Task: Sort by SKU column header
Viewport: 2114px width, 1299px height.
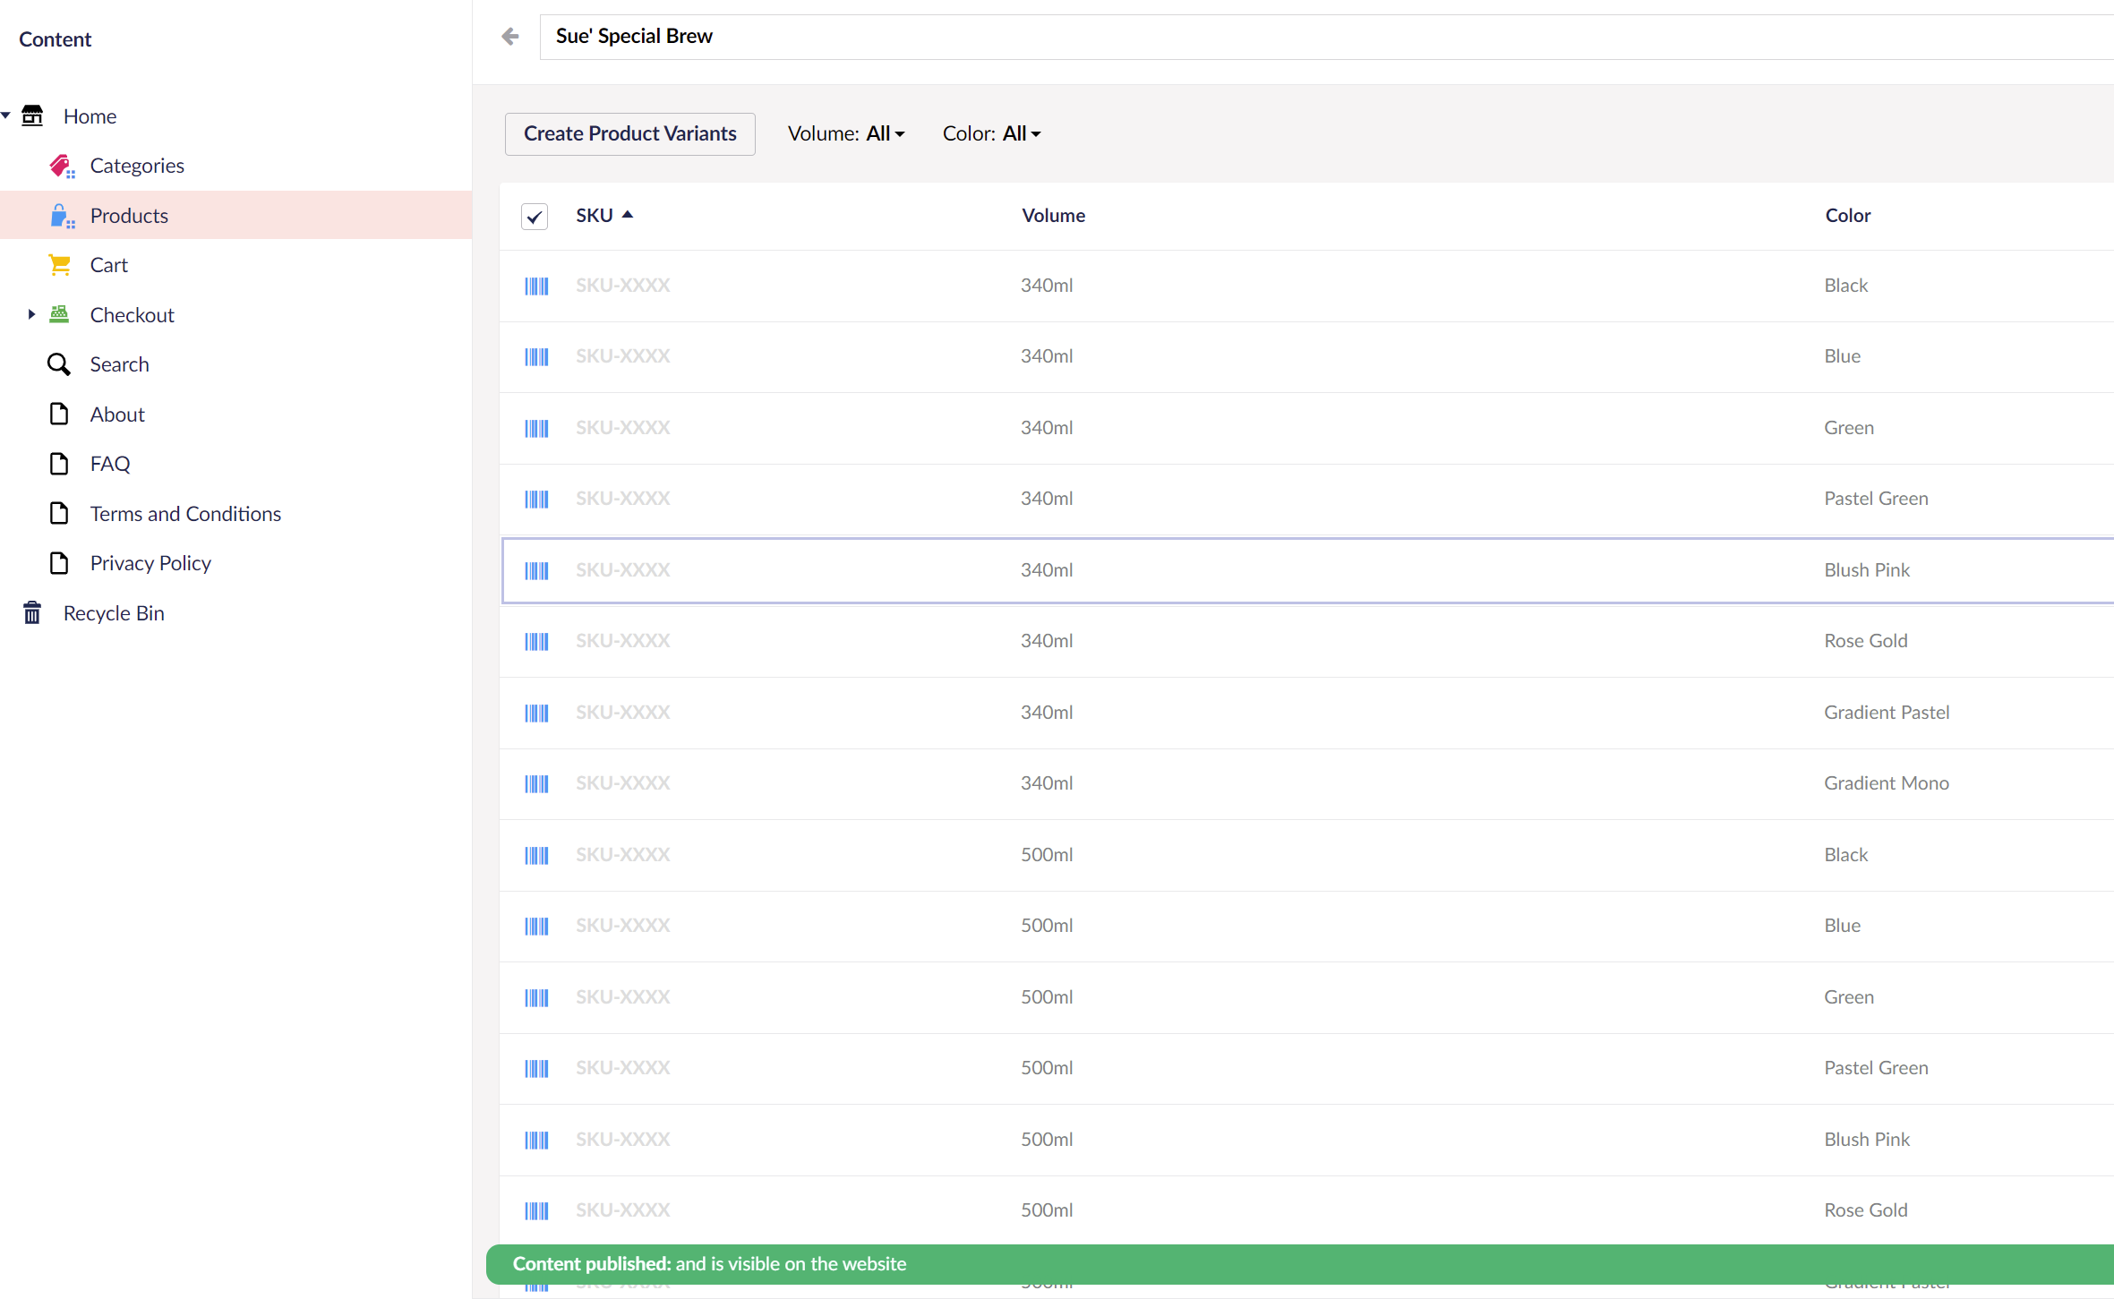Action: click(604, 215)
